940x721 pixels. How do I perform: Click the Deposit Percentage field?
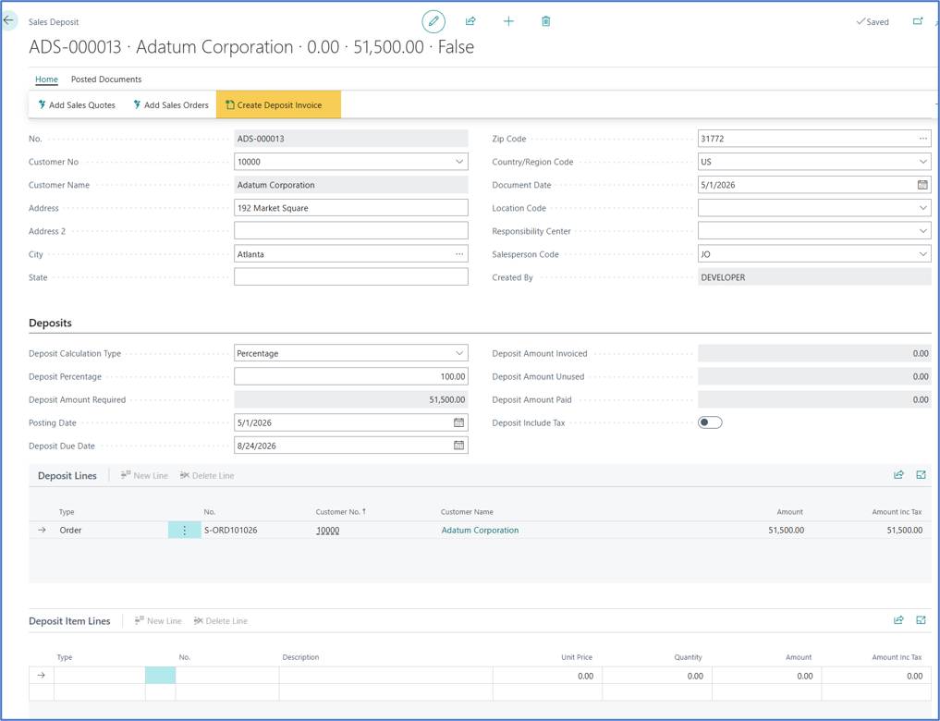point(350,376)
